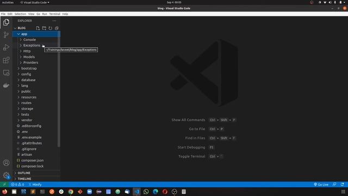
Task: Open notifications bell in status bar
Action: (x=342, y=185)
